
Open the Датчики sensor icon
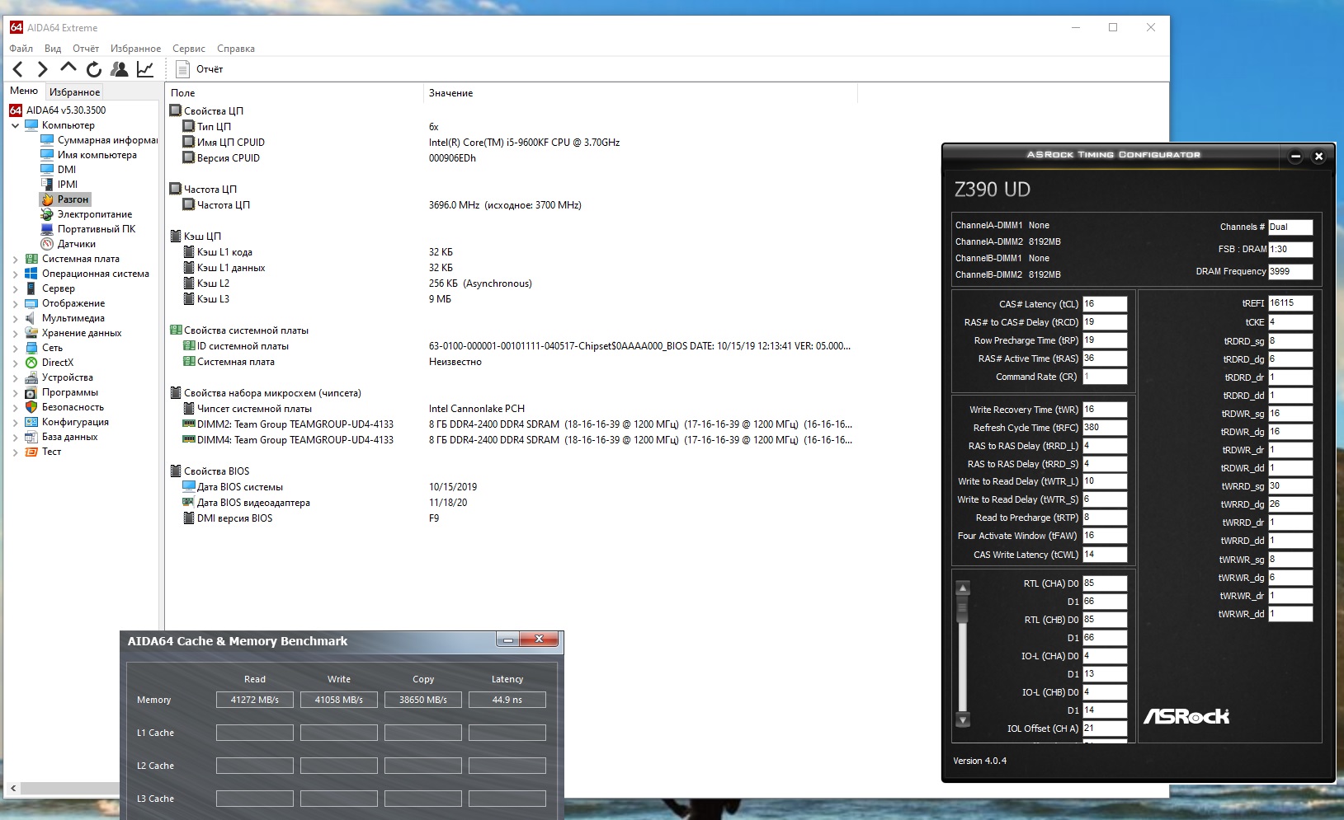(x=47, y=244)
